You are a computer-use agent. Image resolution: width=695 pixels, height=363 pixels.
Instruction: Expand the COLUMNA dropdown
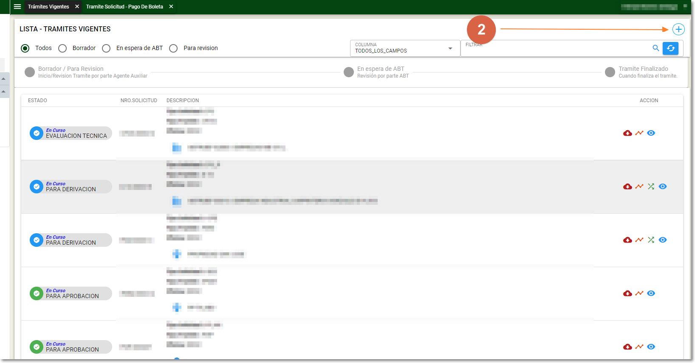450,48
